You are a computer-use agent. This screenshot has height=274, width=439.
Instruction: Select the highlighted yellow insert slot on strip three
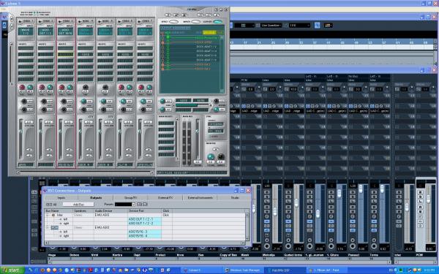(66, 54)
